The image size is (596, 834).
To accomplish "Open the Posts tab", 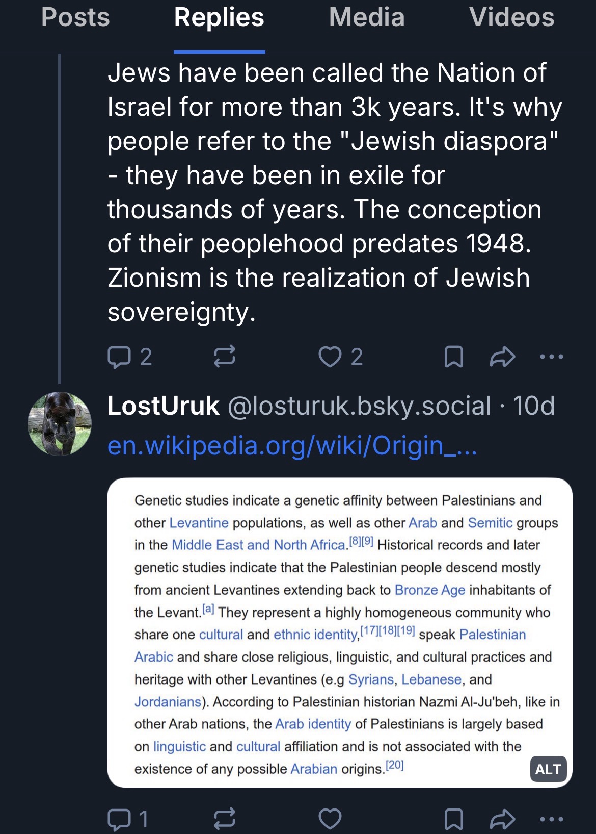I will click(75, 17).
